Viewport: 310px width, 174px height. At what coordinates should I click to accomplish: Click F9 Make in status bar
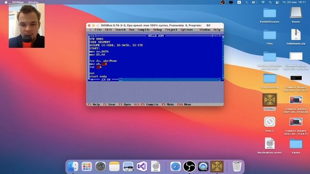pos(168,104)
